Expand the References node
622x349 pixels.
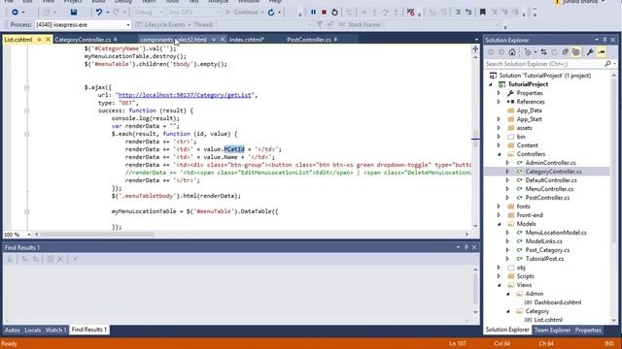click(x=499, y=102)
